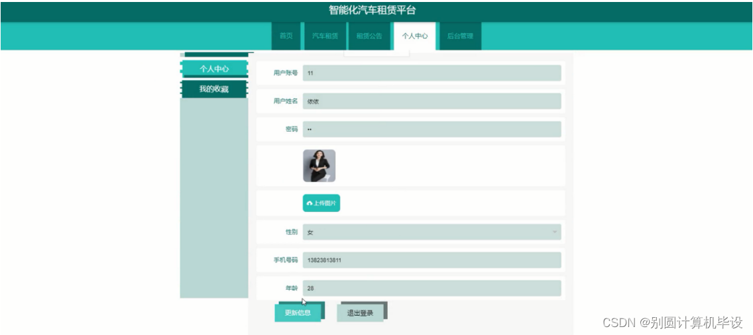Viewport: 753px width, 335px height.
Task: Open the 性别 gender dropdown
Action: [432, 232]
